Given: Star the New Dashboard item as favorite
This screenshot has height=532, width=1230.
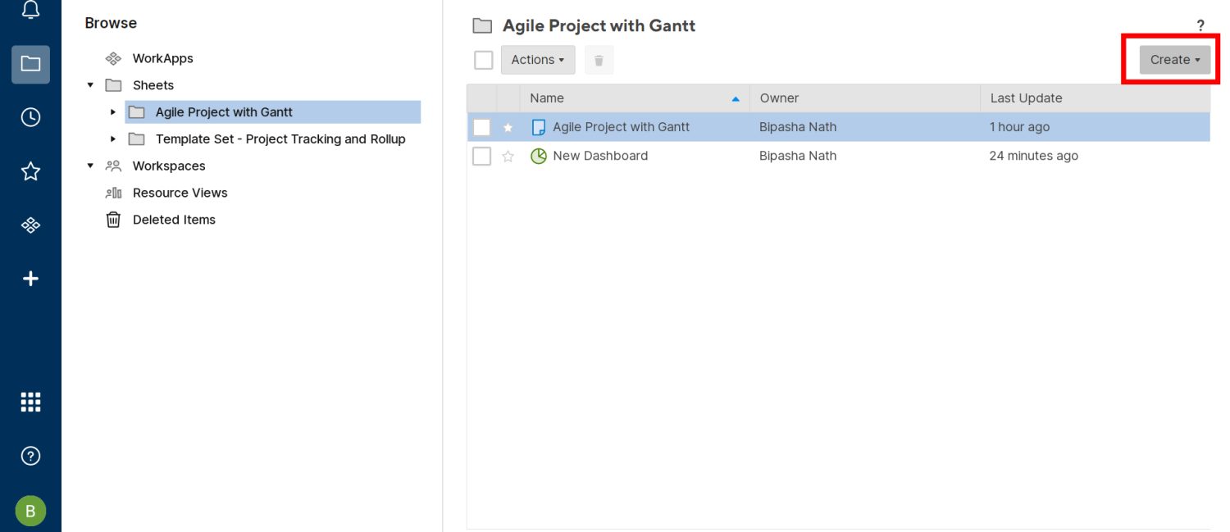Looking at the screenshot, I should (508, 156).
